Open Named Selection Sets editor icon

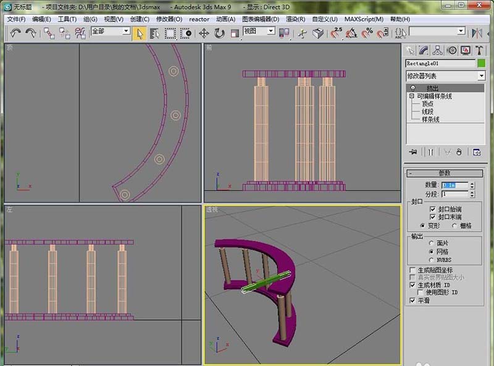pos(400,33)
